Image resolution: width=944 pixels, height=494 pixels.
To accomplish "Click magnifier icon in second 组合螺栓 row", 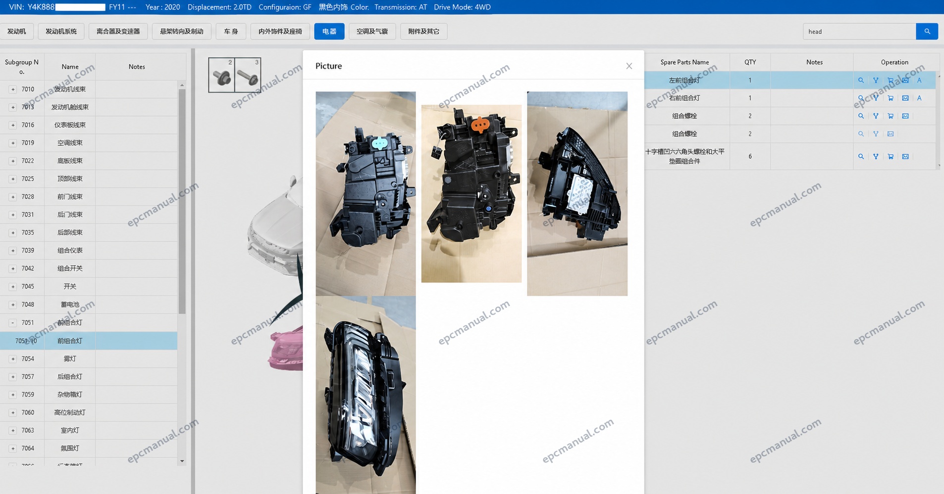I will point(861,134).
